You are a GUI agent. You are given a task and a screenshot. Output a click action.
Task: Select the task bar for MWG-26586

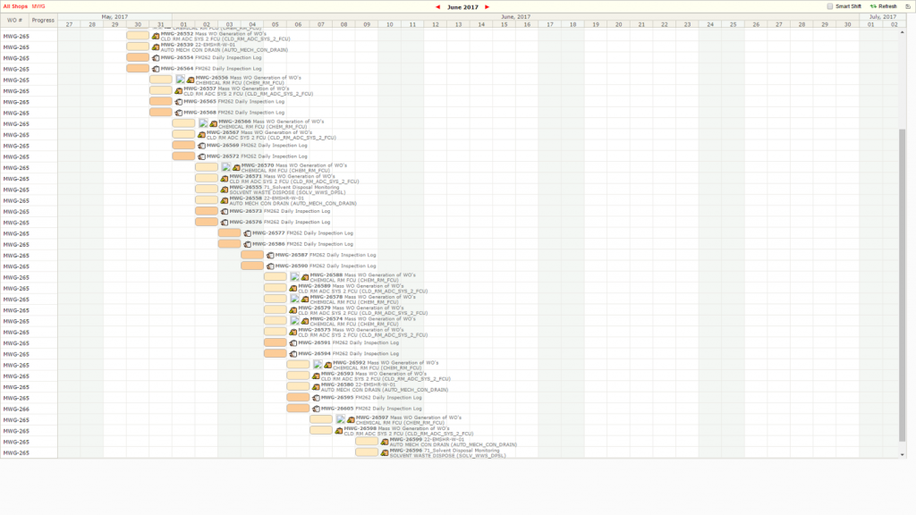coord(229,244)
